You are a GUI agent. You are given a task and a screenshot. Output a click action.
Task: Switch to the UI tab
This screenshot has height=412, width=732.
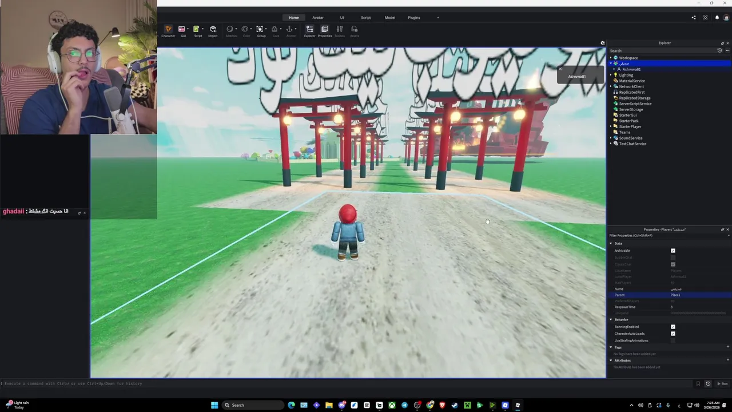point(342,17)
